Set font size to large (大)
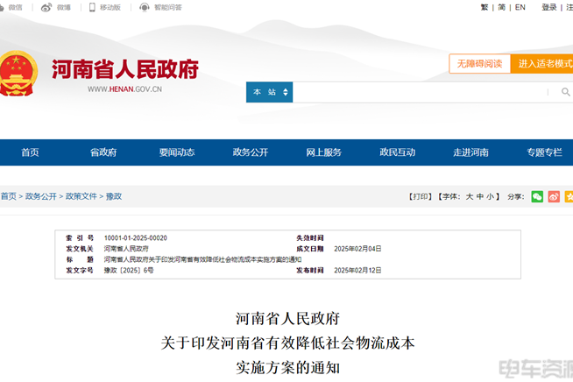Image resolution: width=573 pixels, height=382 pixels. (x=470, y=196)
